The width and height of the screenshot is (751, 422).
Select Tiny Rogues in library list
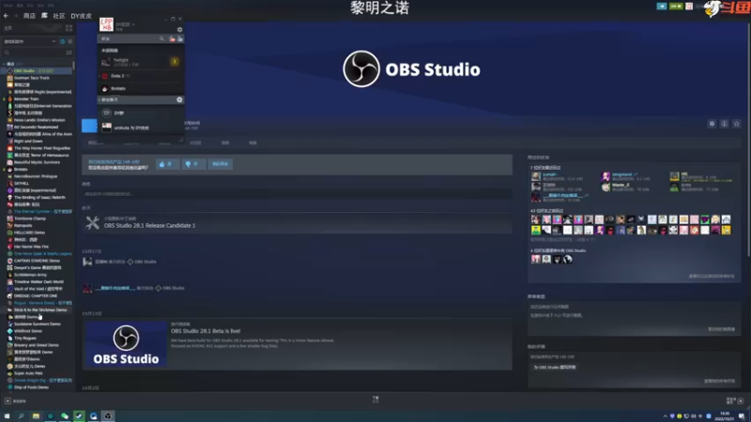[x=25, y=338]
